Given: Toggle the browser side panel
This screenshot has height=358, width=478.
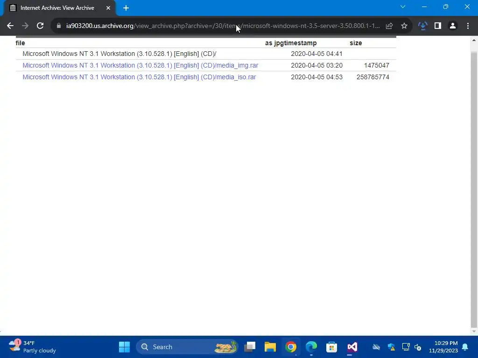Looking at the screenshot, I should [438, 26].
